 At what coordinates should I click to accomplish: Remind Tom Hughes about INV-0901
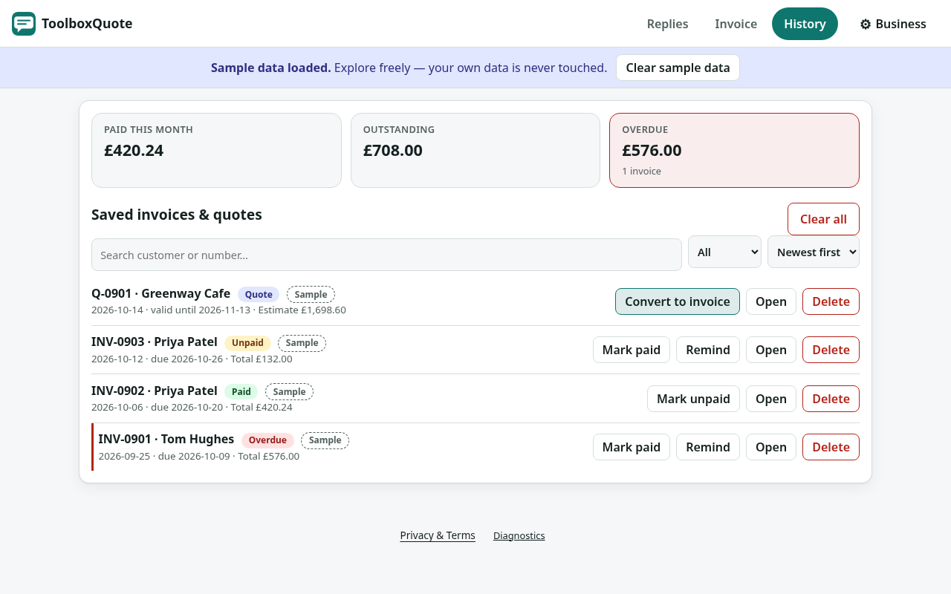pos(708,447)
